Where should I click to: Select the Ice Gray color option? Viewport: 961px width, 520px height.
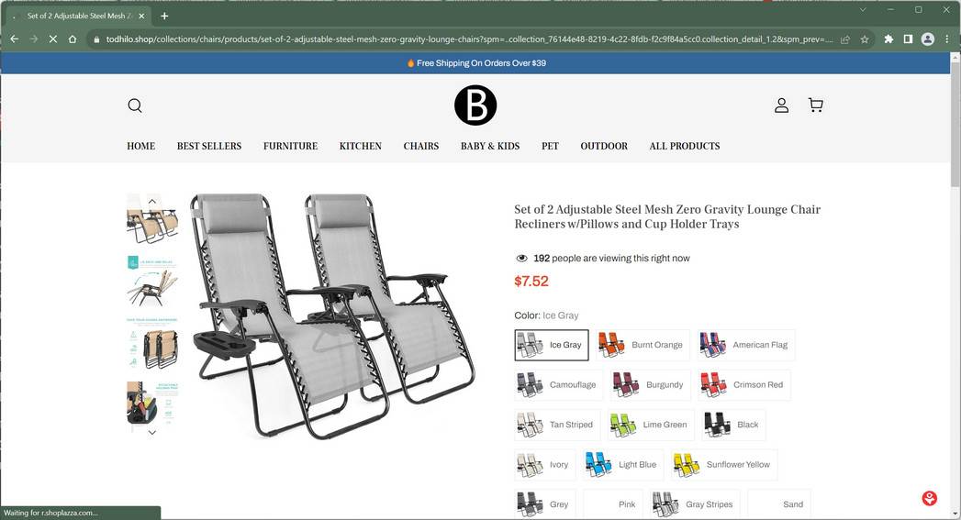552,345
